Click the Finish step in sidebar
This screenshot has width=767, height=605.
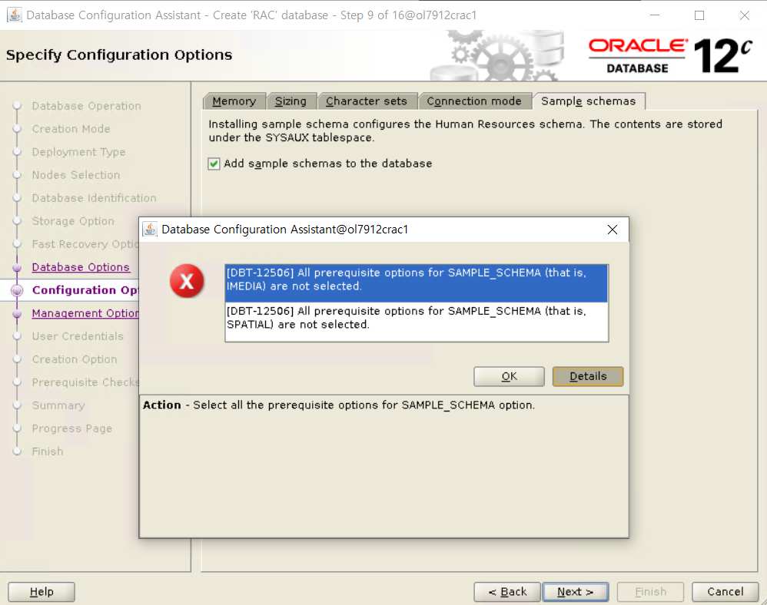click(x=48, y=451)
